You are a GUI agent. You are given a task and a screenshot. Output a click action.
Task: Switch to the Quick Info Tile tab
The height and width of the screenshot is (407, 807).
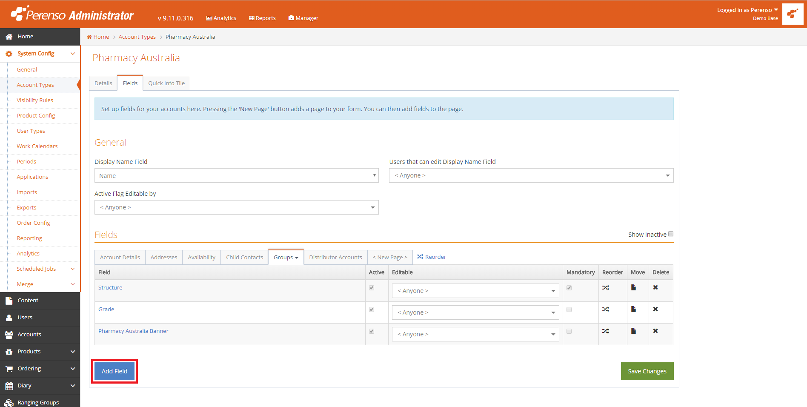click(166, 83)
